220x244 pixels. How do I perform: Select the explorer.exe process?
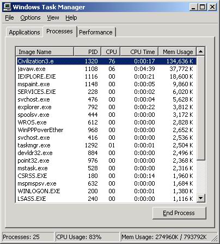(107, 107)
